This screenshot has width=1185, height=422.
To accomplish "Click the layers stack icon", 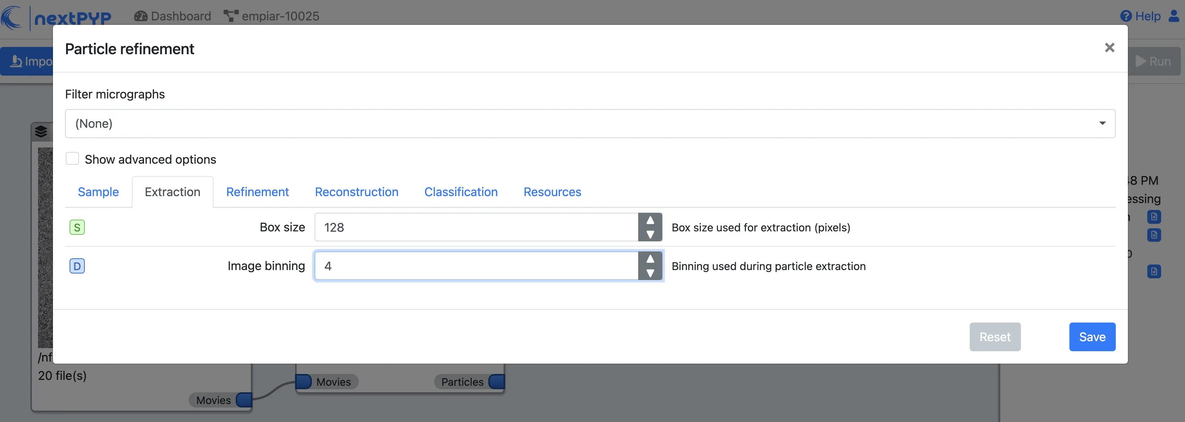I will [41, 132].
